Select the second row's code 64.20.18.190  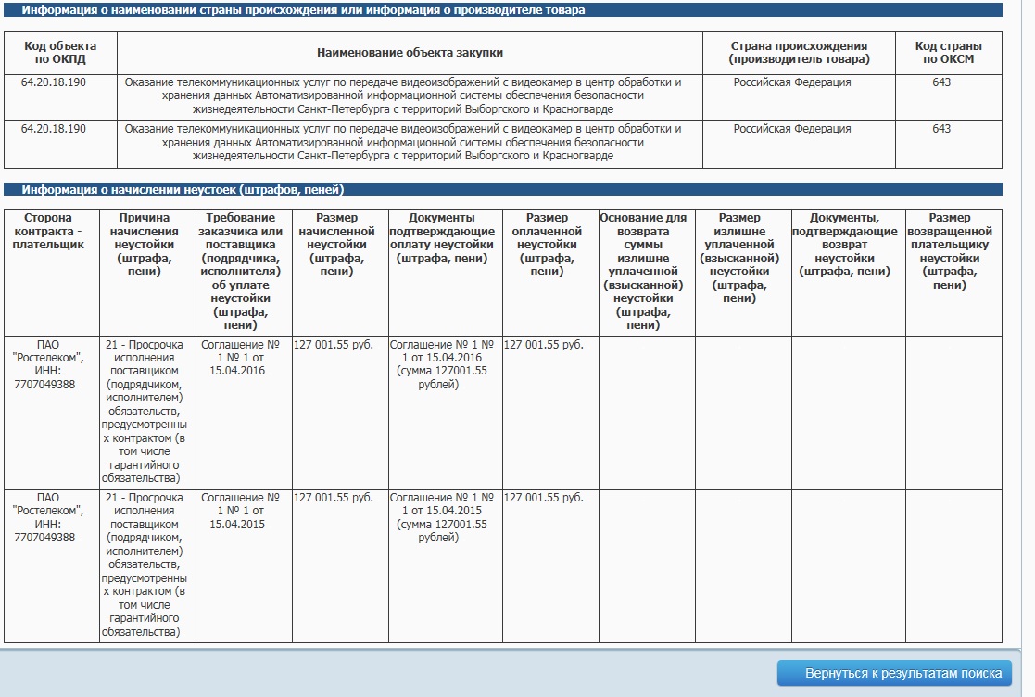[x=54, y=129]
